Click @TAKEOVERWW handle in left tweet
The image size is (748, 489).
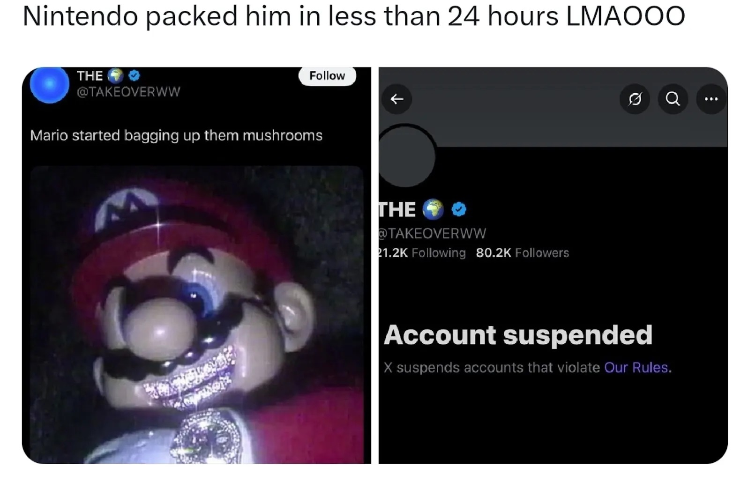click(x=128, y=92)
